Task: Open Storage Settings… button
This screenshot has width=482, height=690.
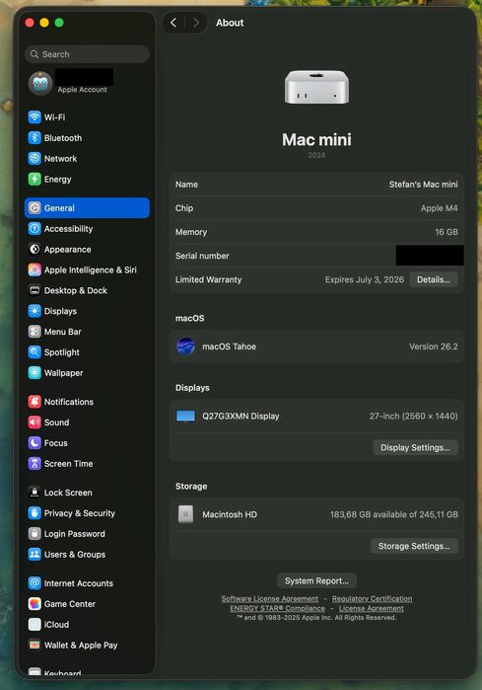Action: (414, 546)
